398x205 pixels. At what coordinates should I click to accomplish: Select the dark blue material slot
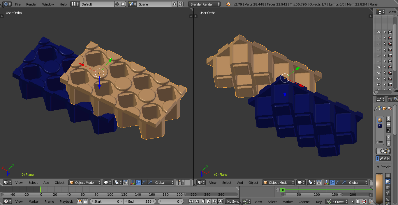(380, 126)
